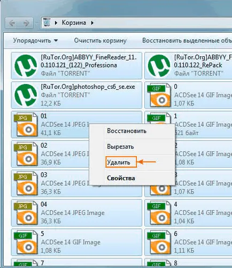This screenshot has width=232, height=268.
Task: Click Восстановить выделенные объекты in the toolbar
Action: (187, 41)
